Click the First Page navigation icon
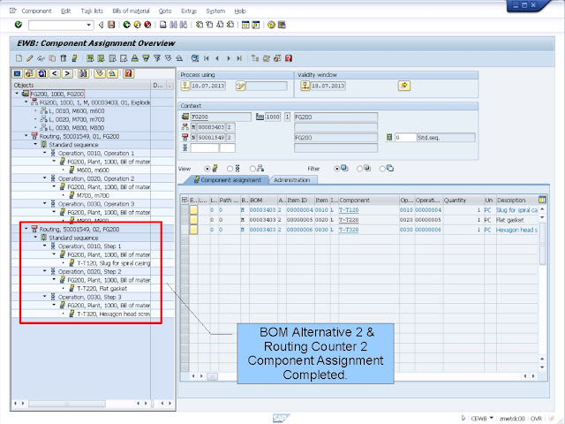The image size is (565, 424). click(x=206, y=58)
